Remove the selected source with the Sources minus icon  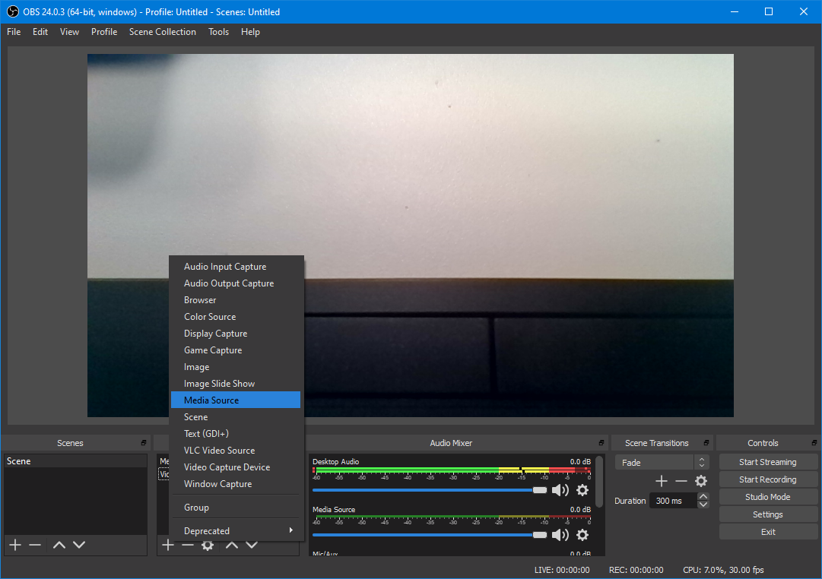[x=188, y=545]
